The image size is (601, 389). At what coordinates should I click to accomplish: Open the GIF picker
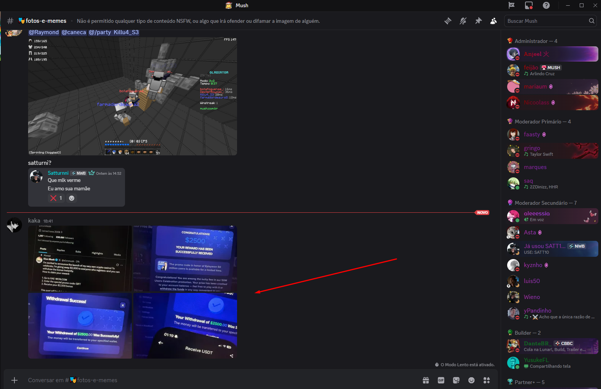(441, 380)
